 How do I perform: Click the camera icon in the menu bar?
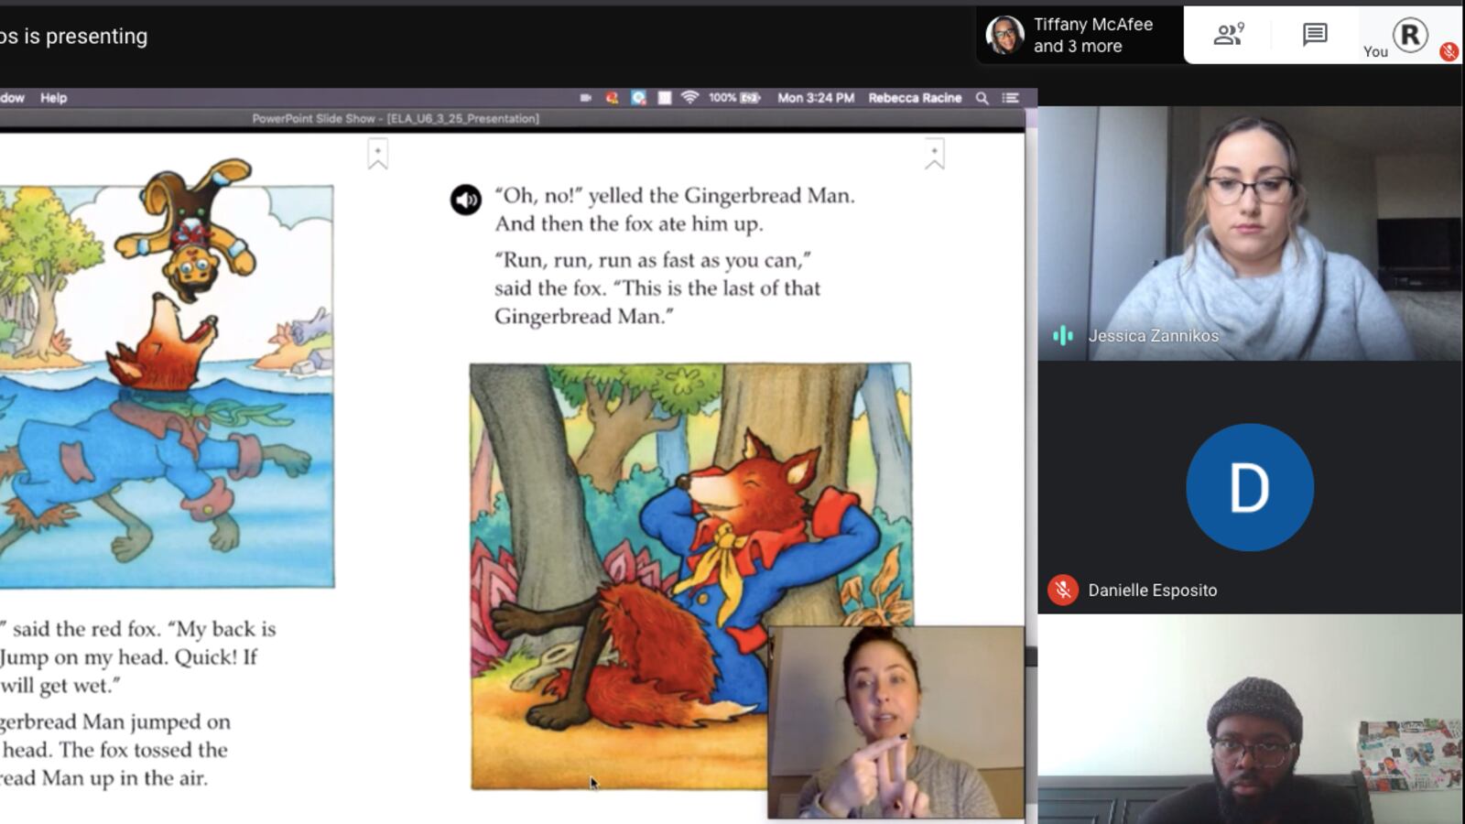(585, 98)
